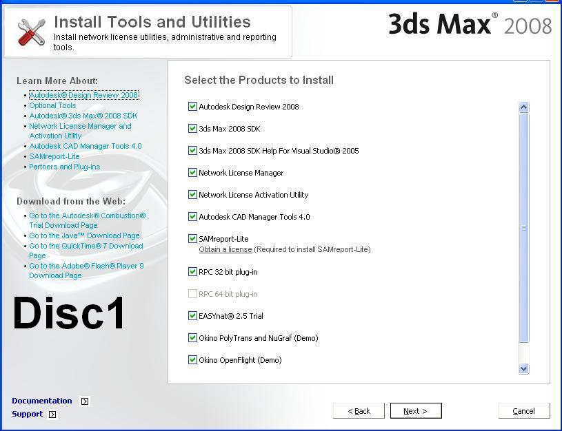Open the Documentation link
The image size is (562, 431).
pyautogui.click(x=42, y=401)
